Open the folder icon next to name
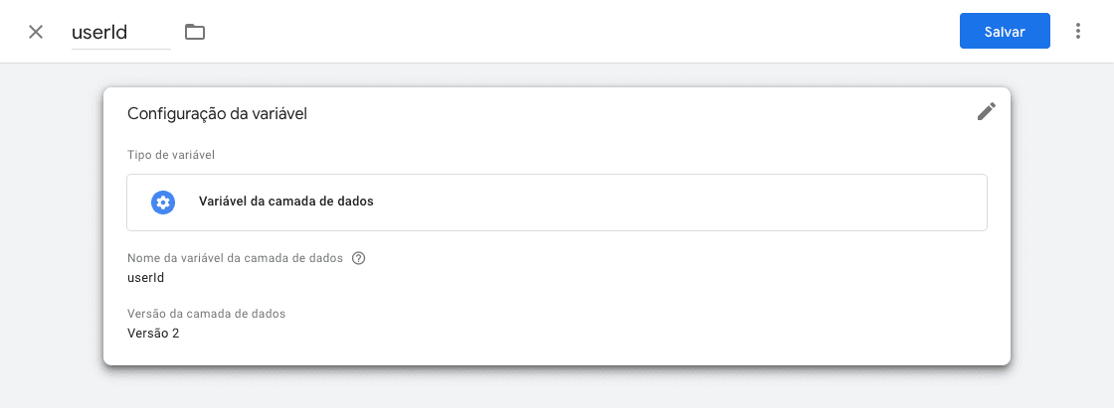The image size is (1114, 408). (195, 32)
